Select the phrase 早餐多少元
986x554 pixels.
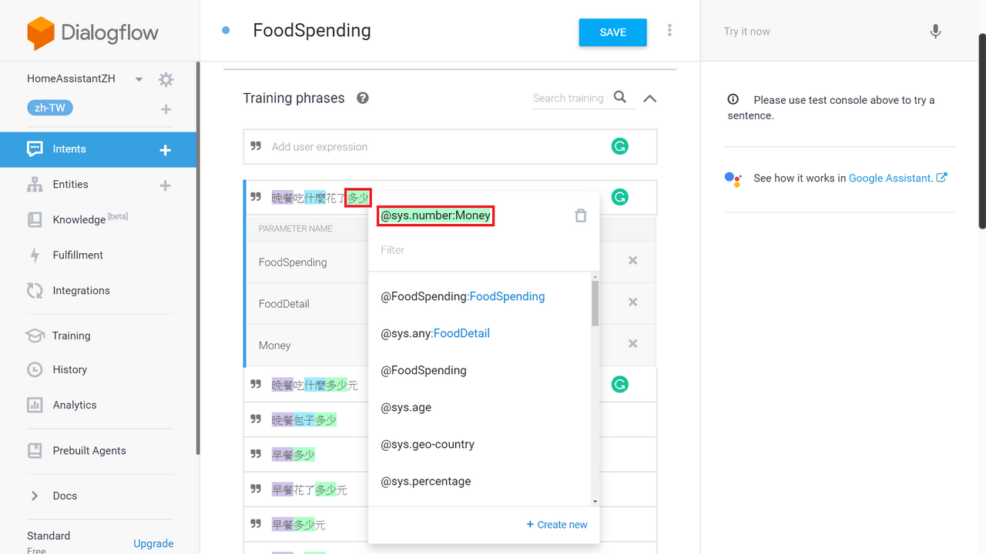(x=298, y=525)
